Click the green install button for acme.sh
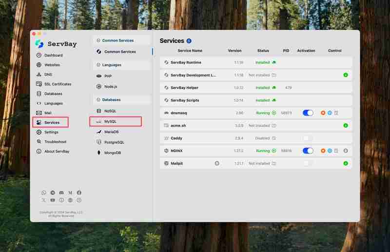The height and width of the screenshot is (252, 390). (346, 125)
